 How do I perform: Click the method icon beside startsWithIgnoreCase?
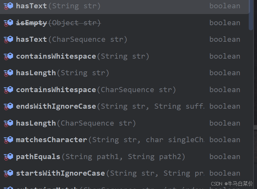pyautogui.click(x=8, y=173)
